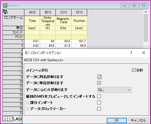Click the Magnetic Field long name cell
The image size is (151, 124).
click(x=64, y=21)
